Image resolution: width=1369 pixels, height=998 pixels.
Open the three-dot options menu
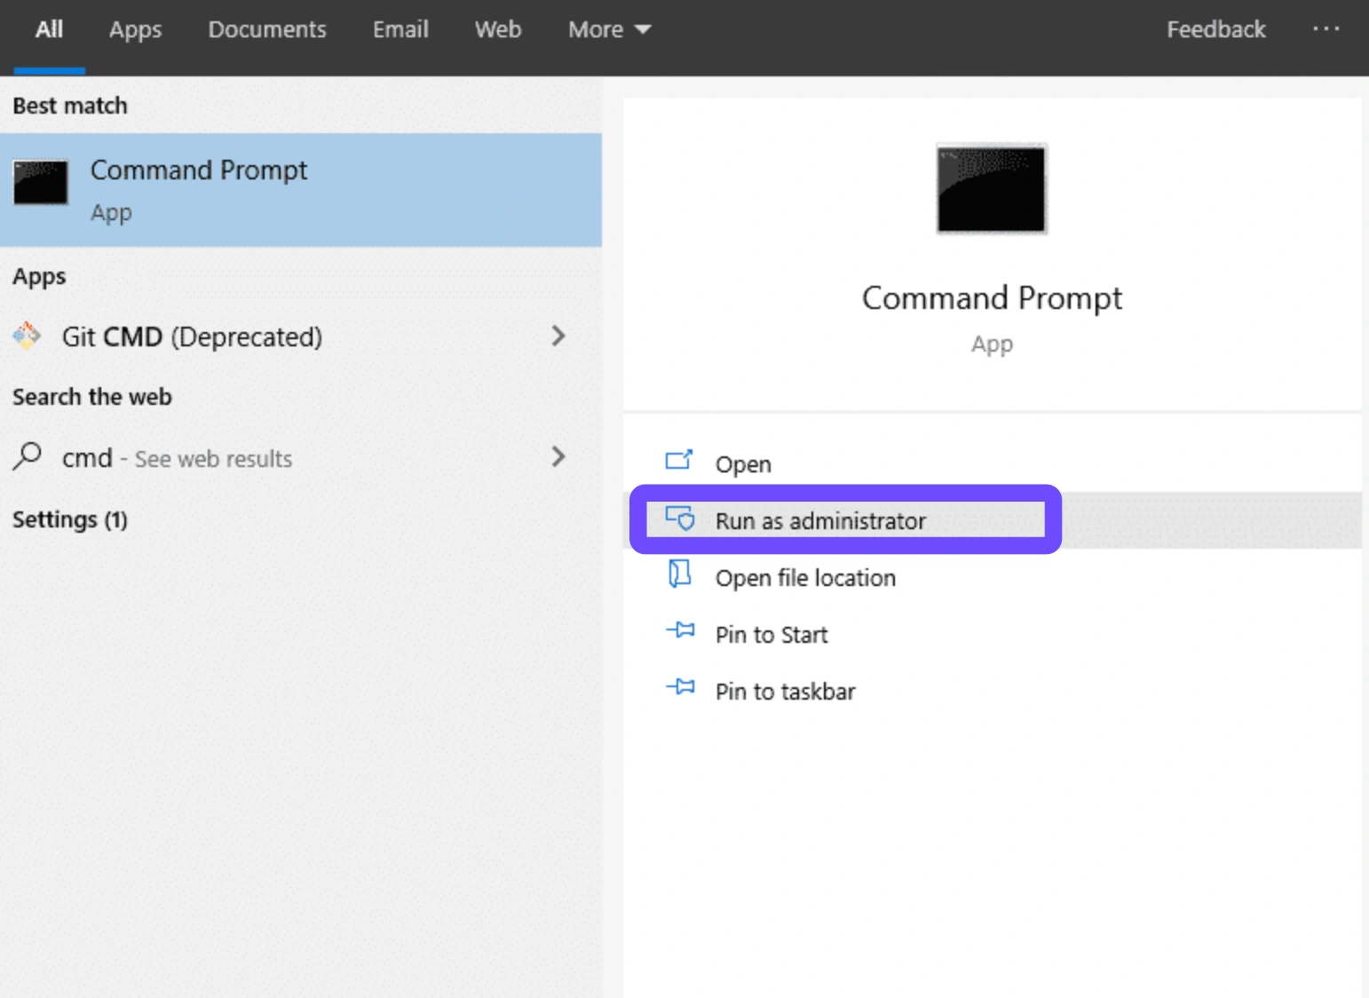1325,29
